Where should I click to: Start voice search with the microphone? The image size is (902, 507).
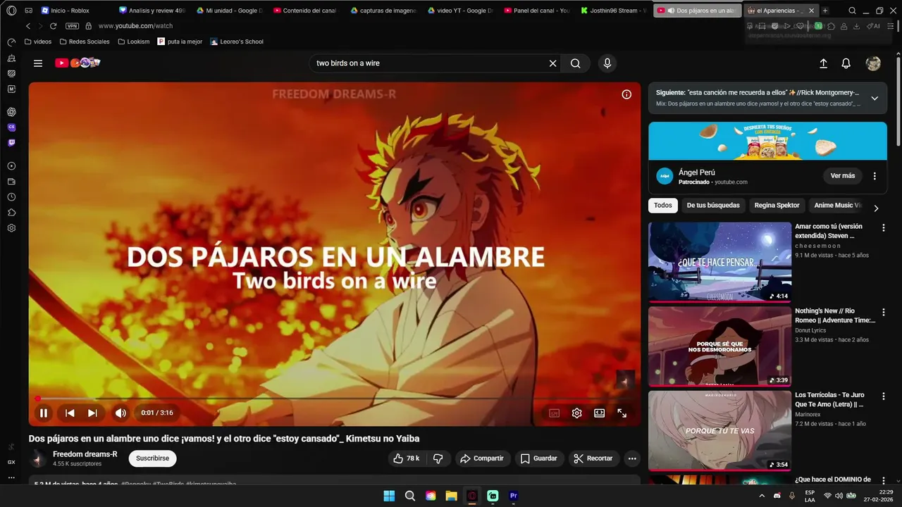click(607, 63)
